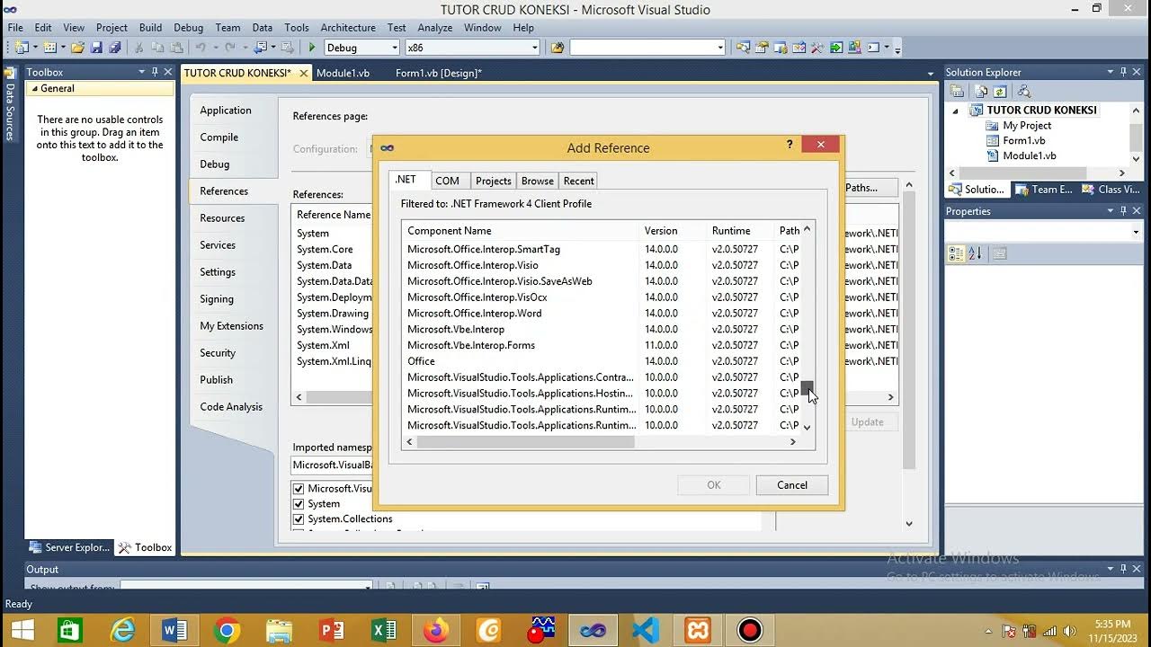Screen dimensions: 1151x647
Task: Click Alphabetical sort icon in Properties panel
Action: [x=975, y=254]
